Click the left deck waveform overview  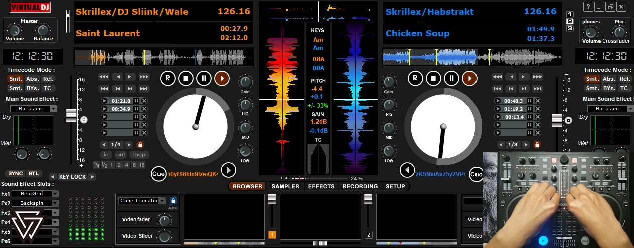[163, 57]
